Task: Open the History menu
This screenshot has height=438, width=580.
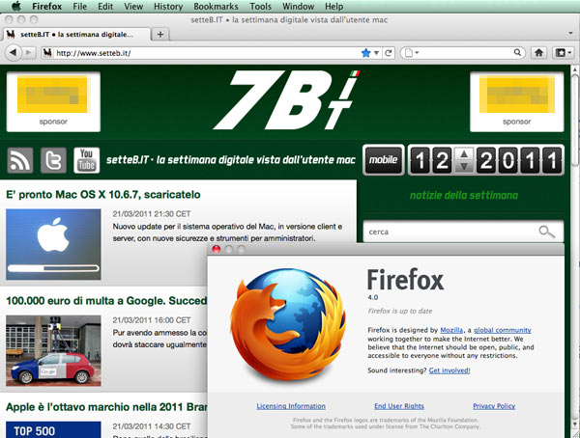Action: coord(167,7)
